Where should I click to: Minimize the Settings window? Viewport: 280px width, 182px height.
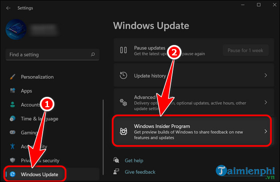(x=243, y=5)
